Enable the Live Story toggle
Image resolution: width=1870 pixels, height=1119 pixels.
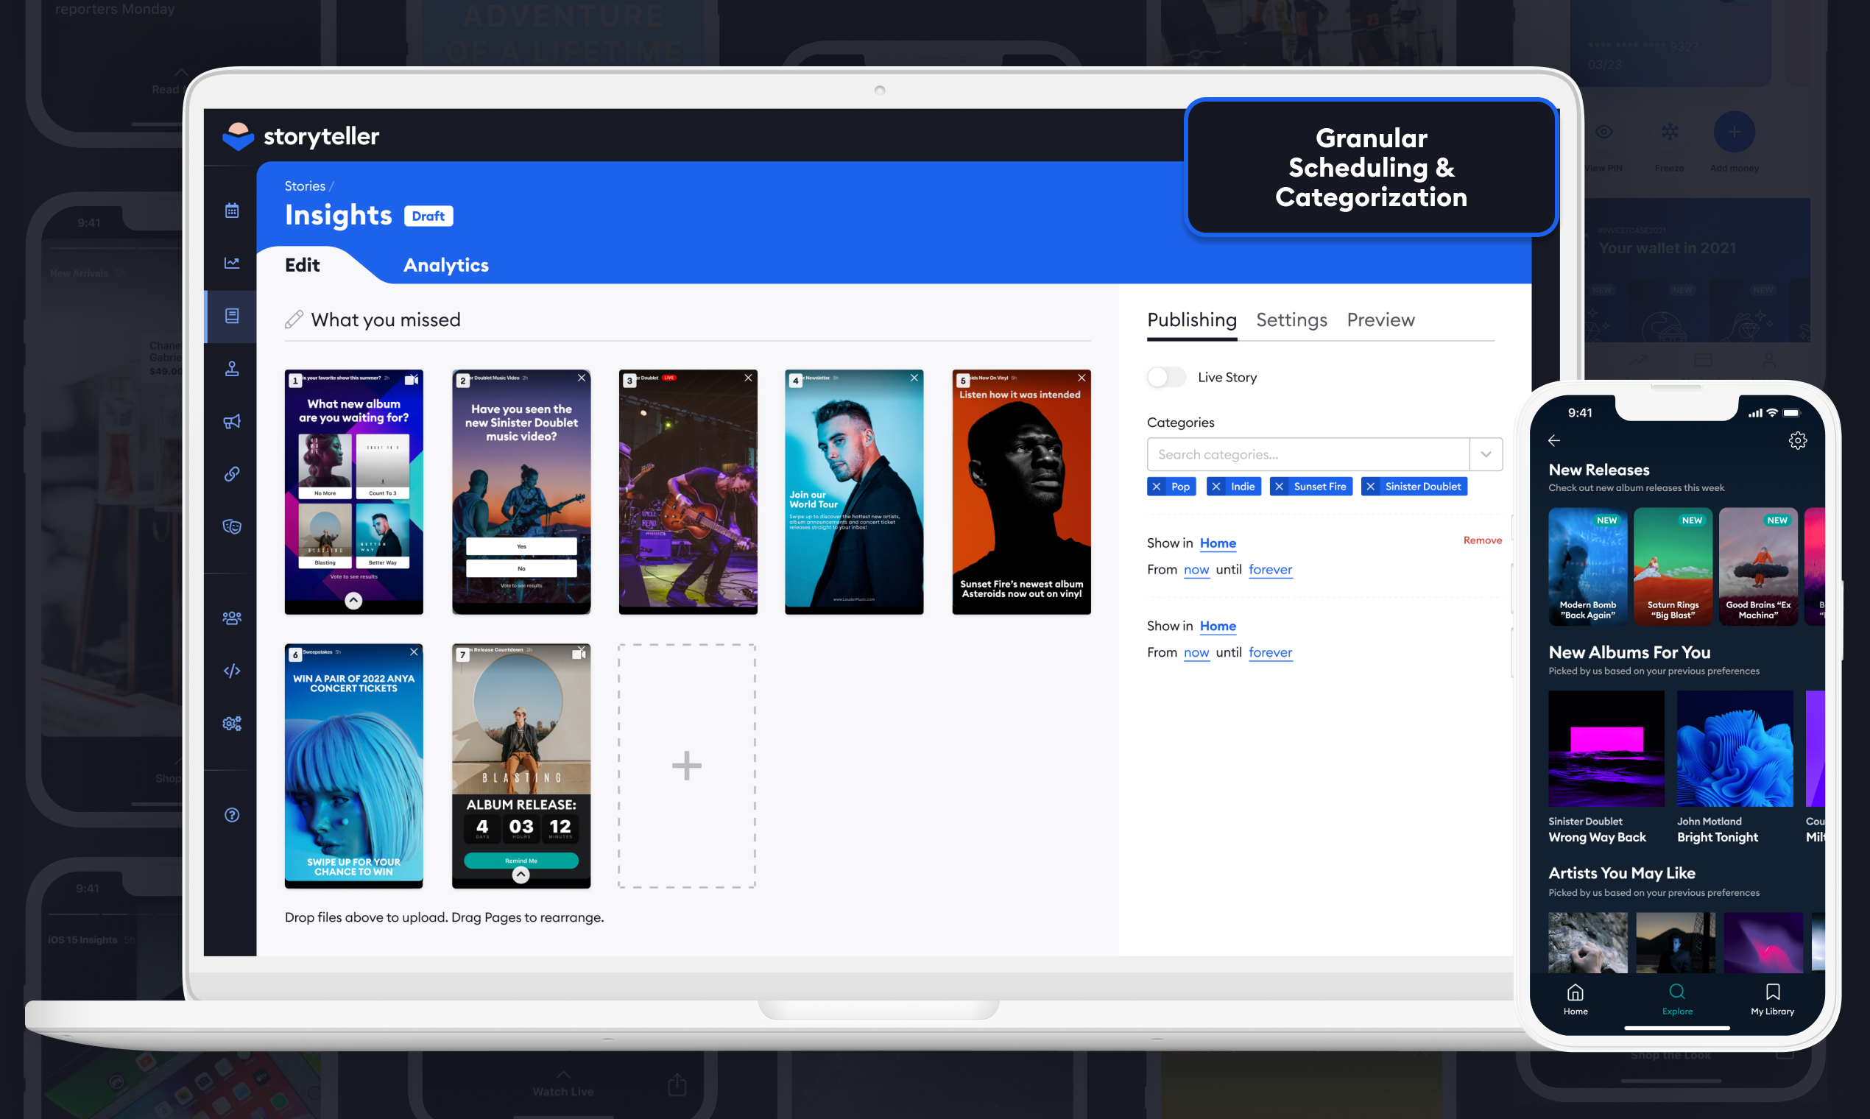point(1166,377)
